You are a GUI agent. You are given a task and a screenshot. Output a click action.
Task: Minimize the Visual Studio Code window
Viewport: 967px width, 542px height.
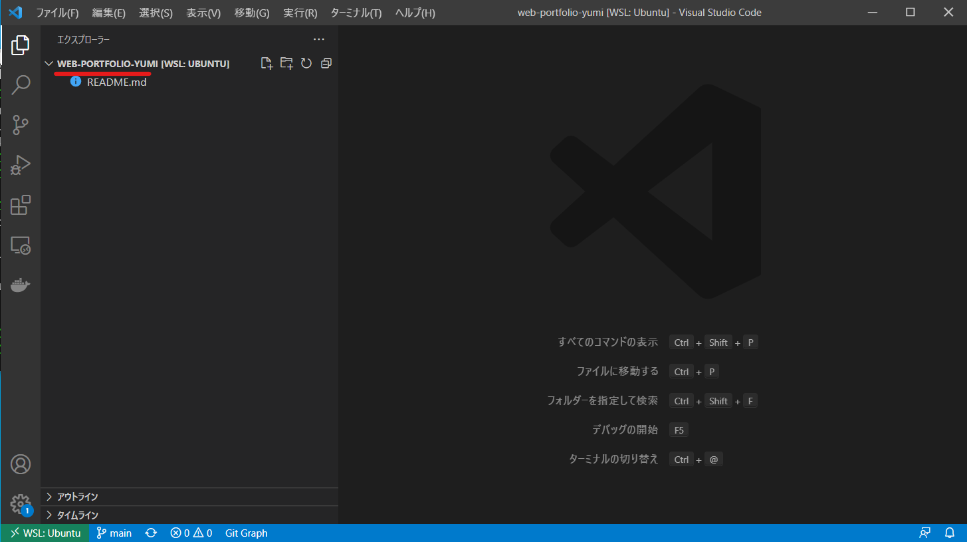[x=873, y=13]
